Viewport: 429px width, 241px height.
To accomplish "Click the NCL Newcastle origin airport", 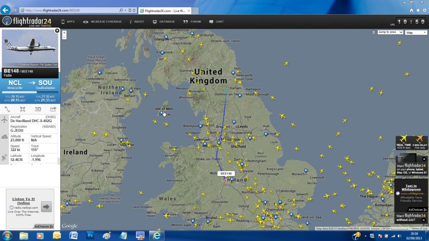I will click(15, 85).
